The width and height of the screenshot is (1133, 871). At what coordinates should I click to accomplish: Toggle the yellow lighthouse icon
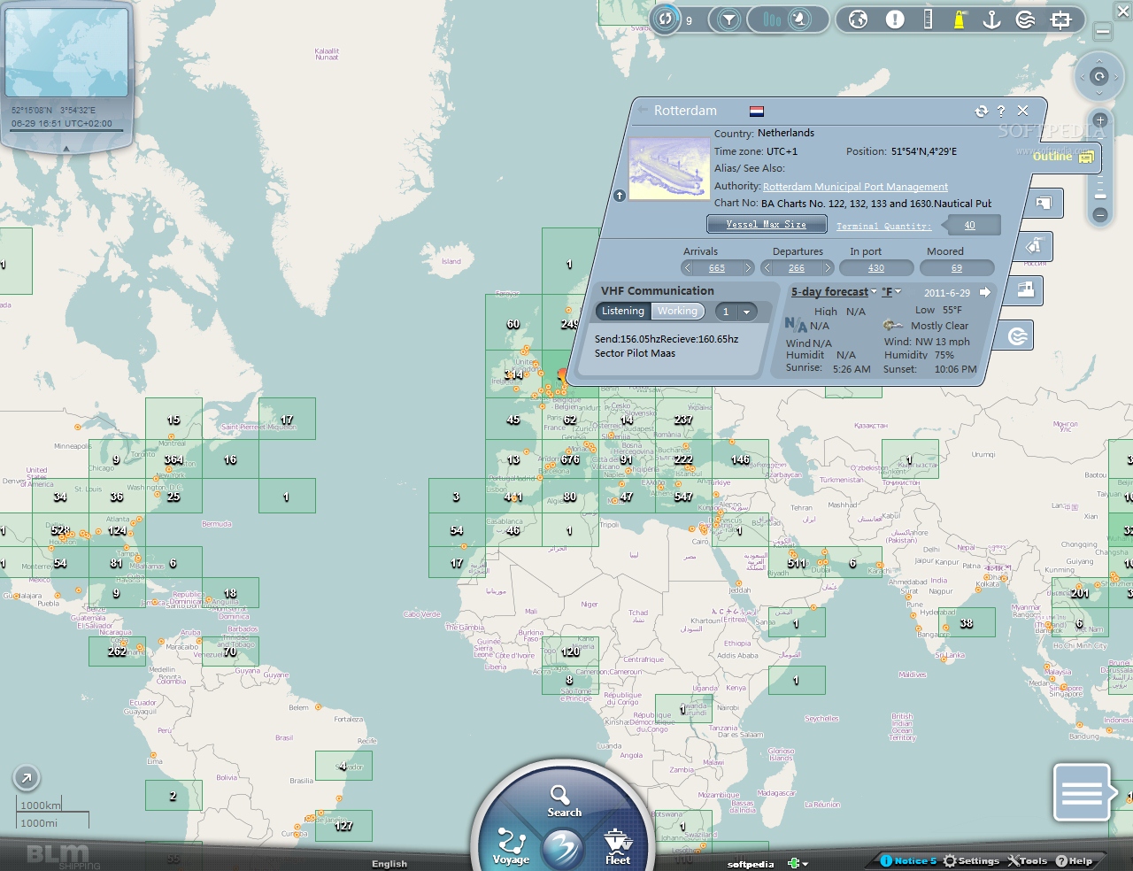959,19
